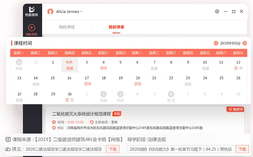
Task: Click the user avatar icon
Action: coord(50,11)
